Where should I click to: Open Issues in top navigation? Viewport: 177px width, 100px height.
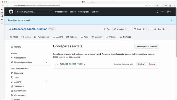72,12
